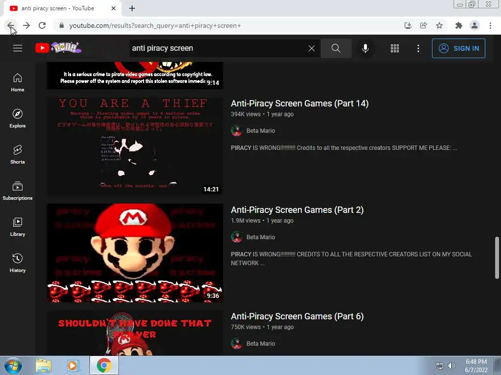501x375 pixels.
Task: Open Explore in the sidebar
Action: (18, 119)
